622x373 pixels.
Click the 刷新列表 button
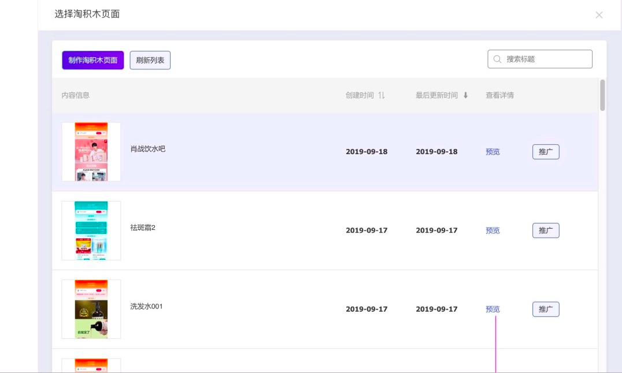coord(150,60)
